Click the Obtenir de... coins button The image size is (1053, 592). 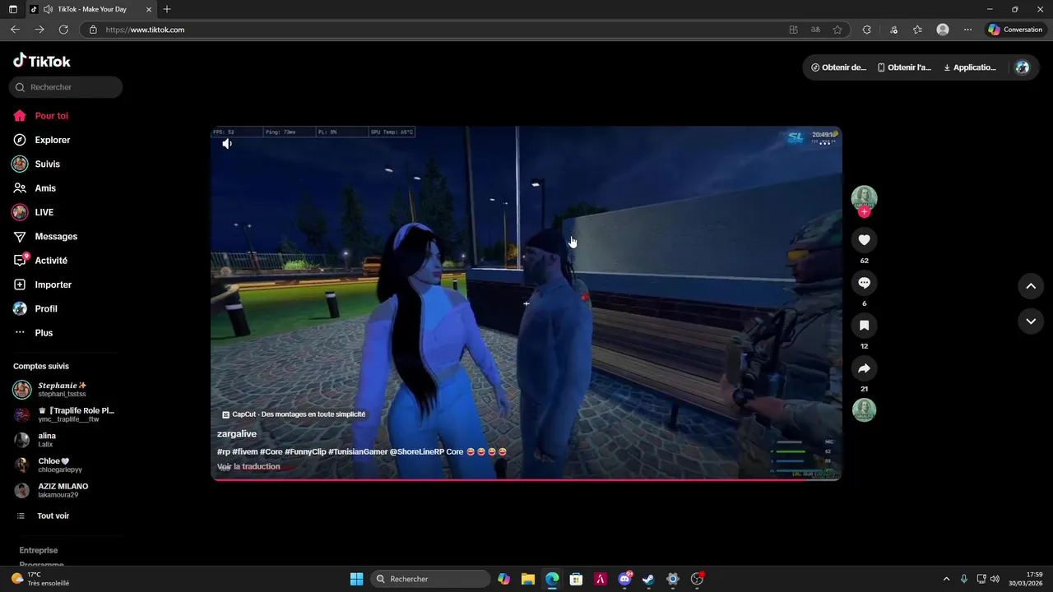[838, 67]
